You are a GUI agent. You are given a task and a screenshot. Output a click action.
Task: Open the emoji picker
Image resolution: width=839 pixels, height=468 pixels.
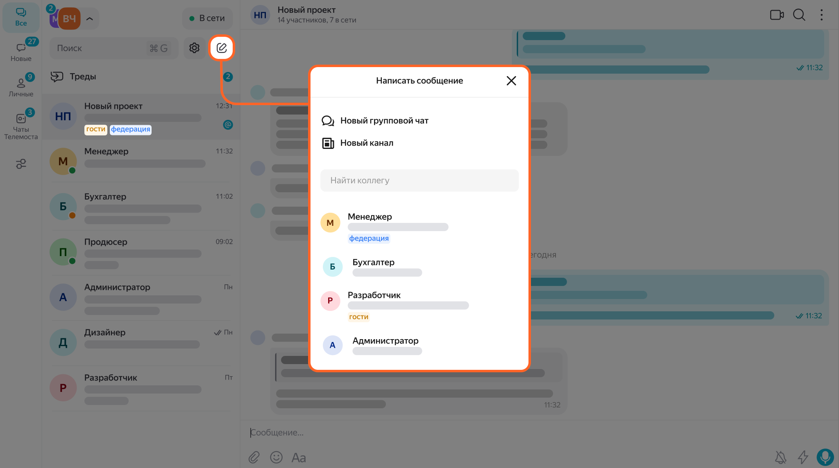pyautogui.click(x=276, y=457)
